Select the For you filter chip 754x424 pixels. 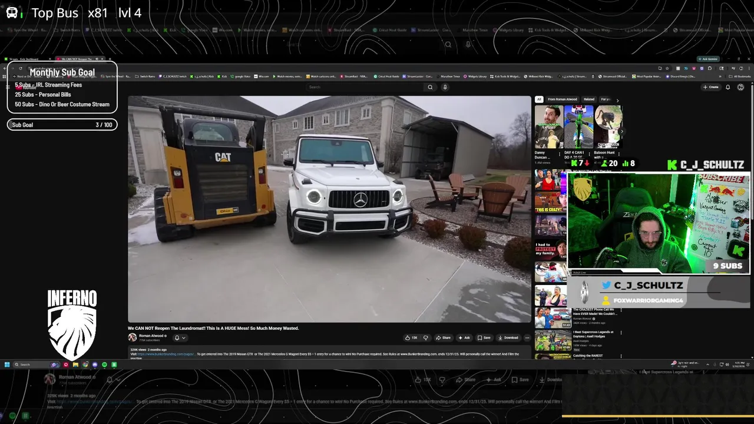point(605,99)
